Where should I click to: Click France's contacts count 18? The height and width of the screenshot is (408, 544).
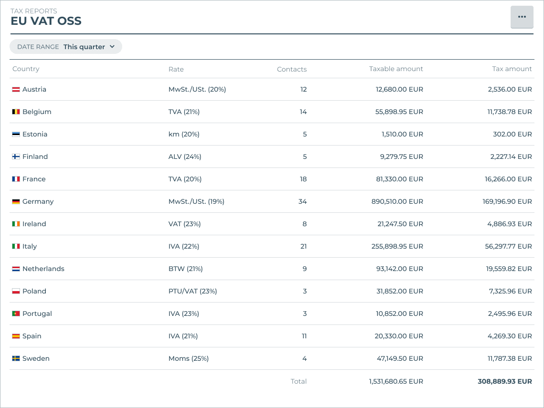coord(303,179)
